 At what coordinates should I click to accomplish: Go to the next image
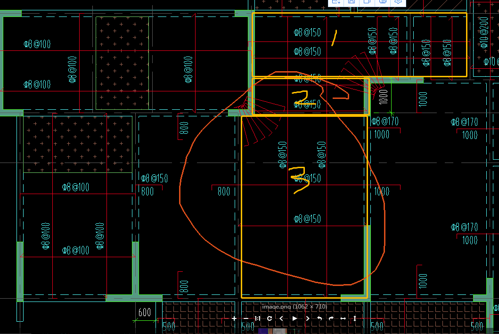coord(307,318)
